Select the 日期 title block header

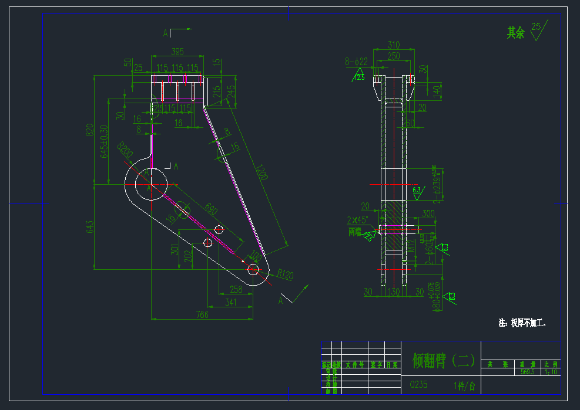(393, 365)
